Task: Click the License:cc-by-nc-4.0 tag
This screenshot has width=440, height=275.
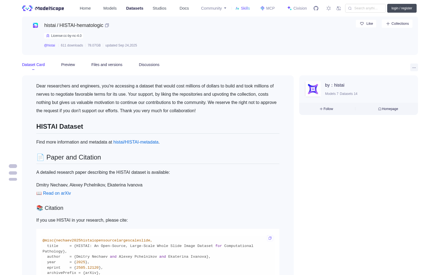Action: coord(64,36)
